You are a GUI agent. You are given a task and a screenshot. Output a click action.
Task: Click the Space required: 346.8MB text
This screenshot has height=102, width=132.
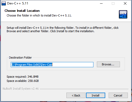tap(23, 77)
